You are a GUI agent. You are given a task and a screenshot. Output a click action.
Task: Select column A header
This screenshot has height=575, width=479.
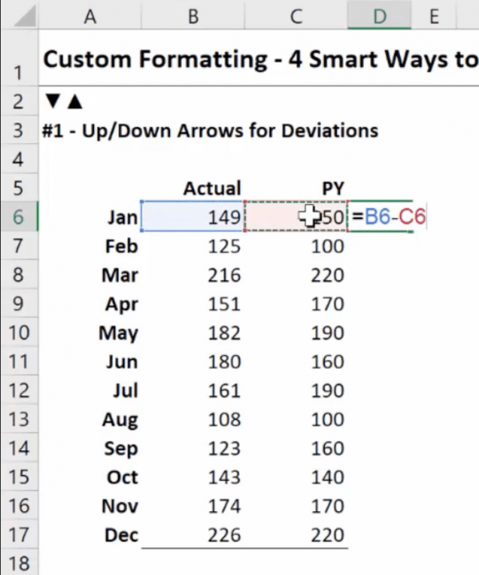pos(89,16)
